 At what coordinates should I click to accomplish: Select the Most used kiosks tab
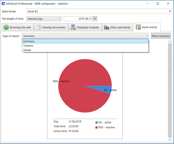118,27
